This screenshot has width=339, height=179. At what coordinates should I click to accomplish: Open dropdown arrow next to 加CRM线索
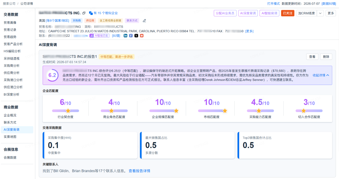point(320,13)
